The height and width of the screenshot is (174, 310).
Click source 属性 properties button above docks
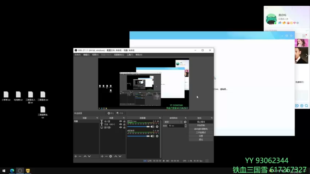(x=111, y=113)
